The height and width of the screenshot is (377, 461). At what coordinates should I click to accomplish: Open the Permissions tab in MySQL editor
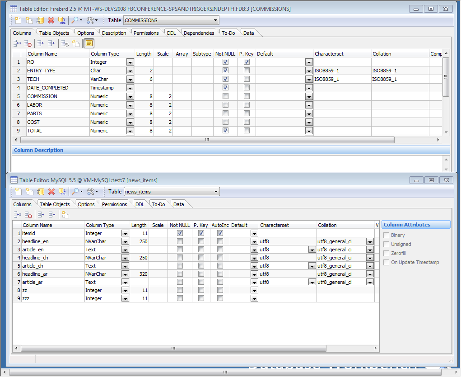[x=114, y=204]
